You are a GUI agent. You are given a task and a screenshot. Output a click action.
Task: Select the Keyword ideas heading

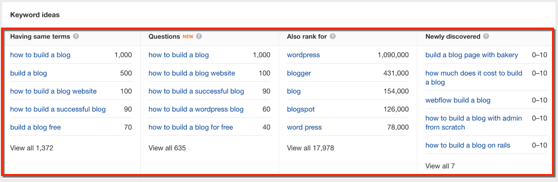(35, 15)
